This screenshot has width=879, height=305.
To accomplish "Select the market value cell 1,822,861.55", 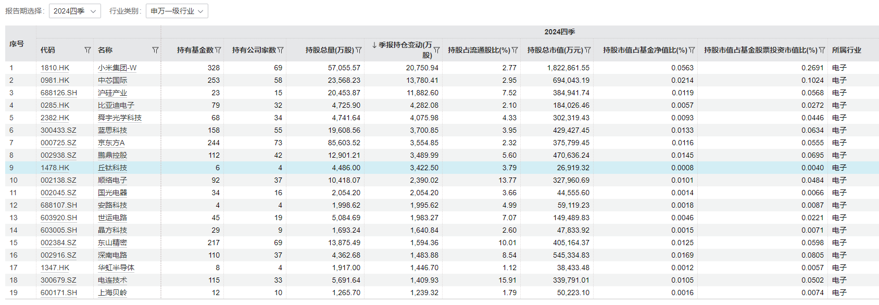I will (x=568, y=68).
